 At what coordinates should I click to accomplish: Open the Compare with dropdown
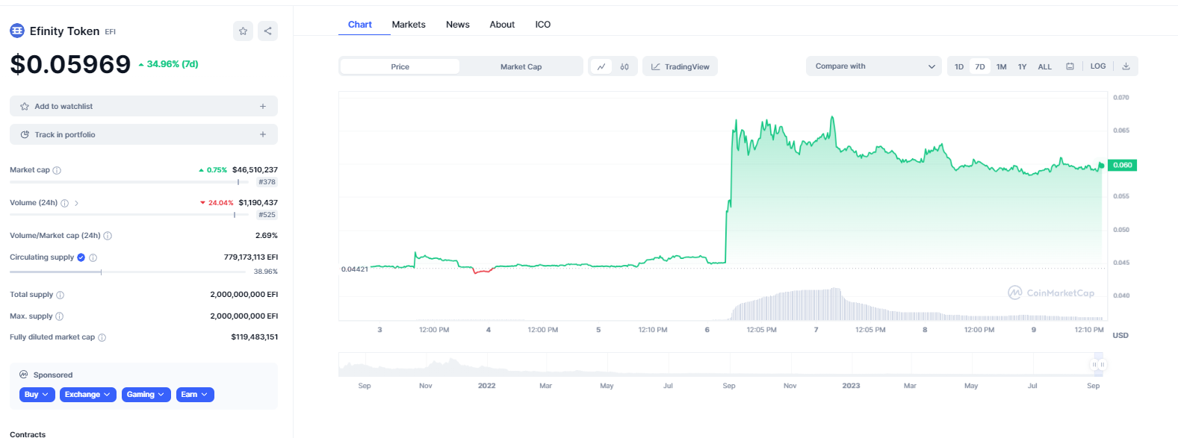pyautogui.click(x=873, y=66)
